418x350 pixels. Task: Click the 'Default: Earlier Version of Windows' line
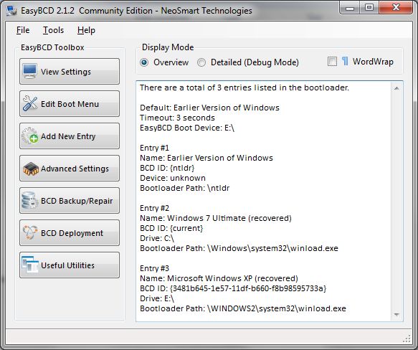point(209,108)
